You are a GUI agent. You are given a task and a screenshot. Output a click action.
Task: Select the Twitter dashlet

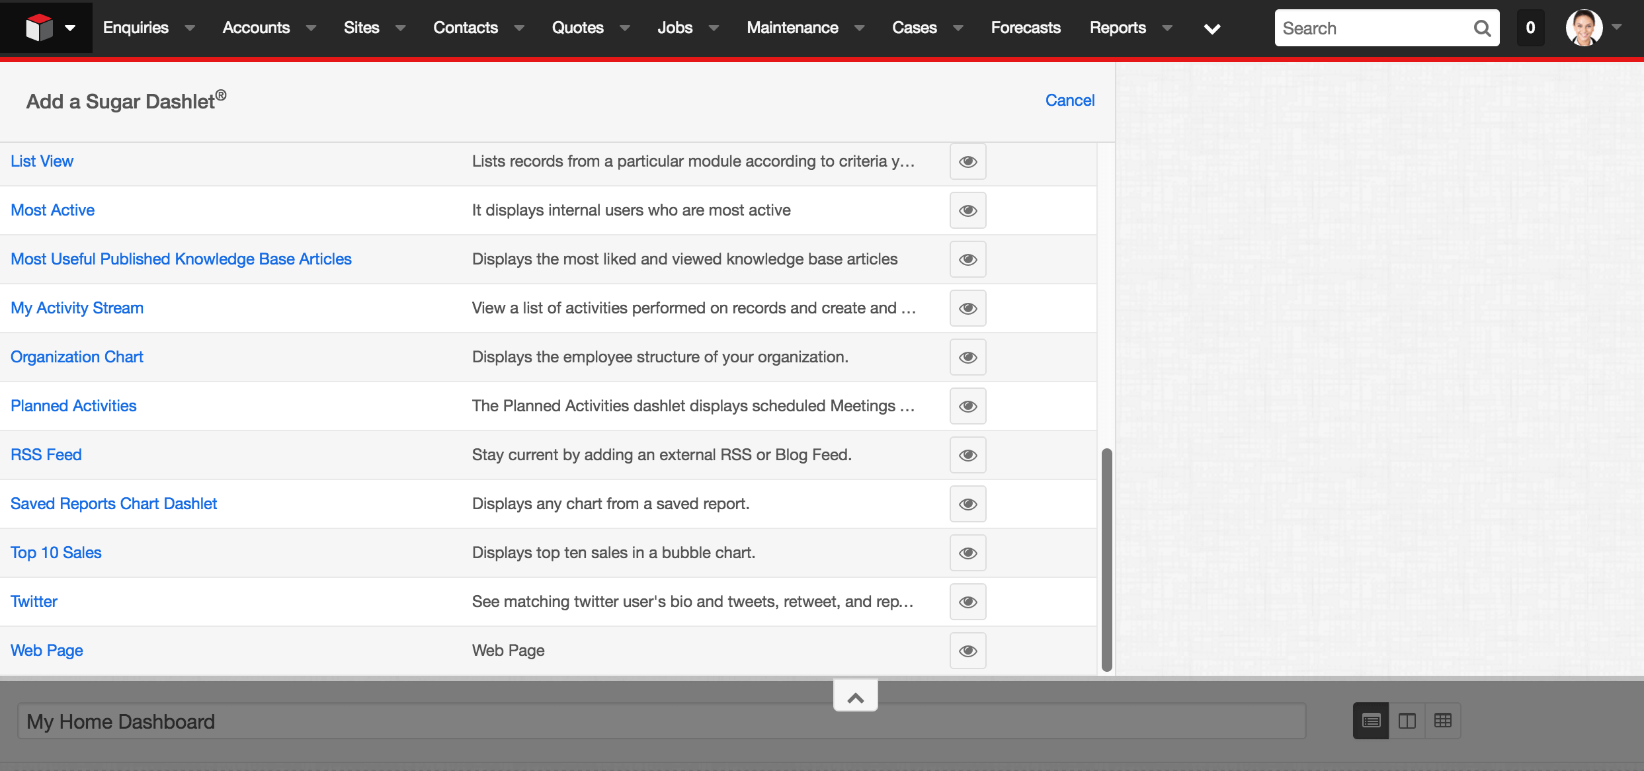34,602
